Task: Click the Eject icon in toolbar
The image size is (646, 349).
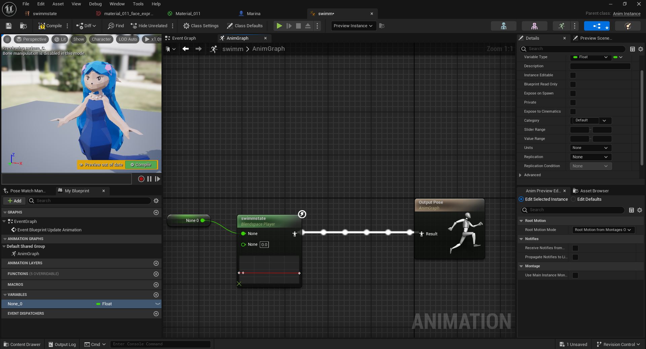Action: tap(308, 26)
